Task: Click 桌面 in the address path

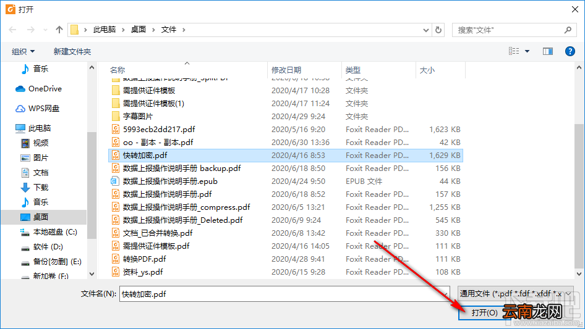Action: click(x=139, y=30)
